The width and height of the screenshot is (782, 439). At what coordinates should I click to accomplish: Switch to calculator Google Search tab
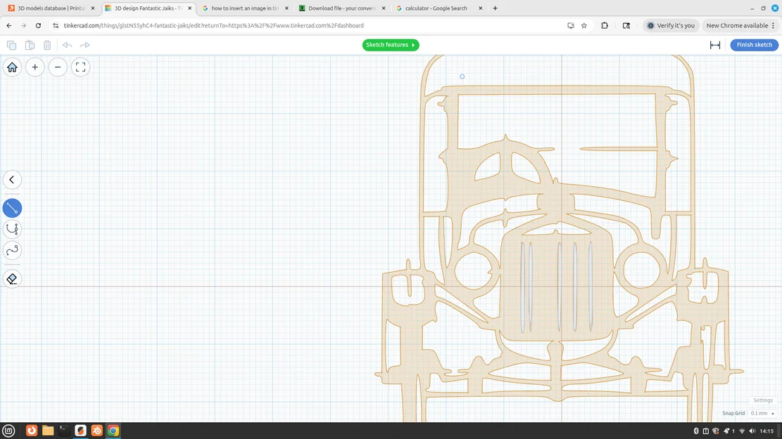click(x=439, y=8)
